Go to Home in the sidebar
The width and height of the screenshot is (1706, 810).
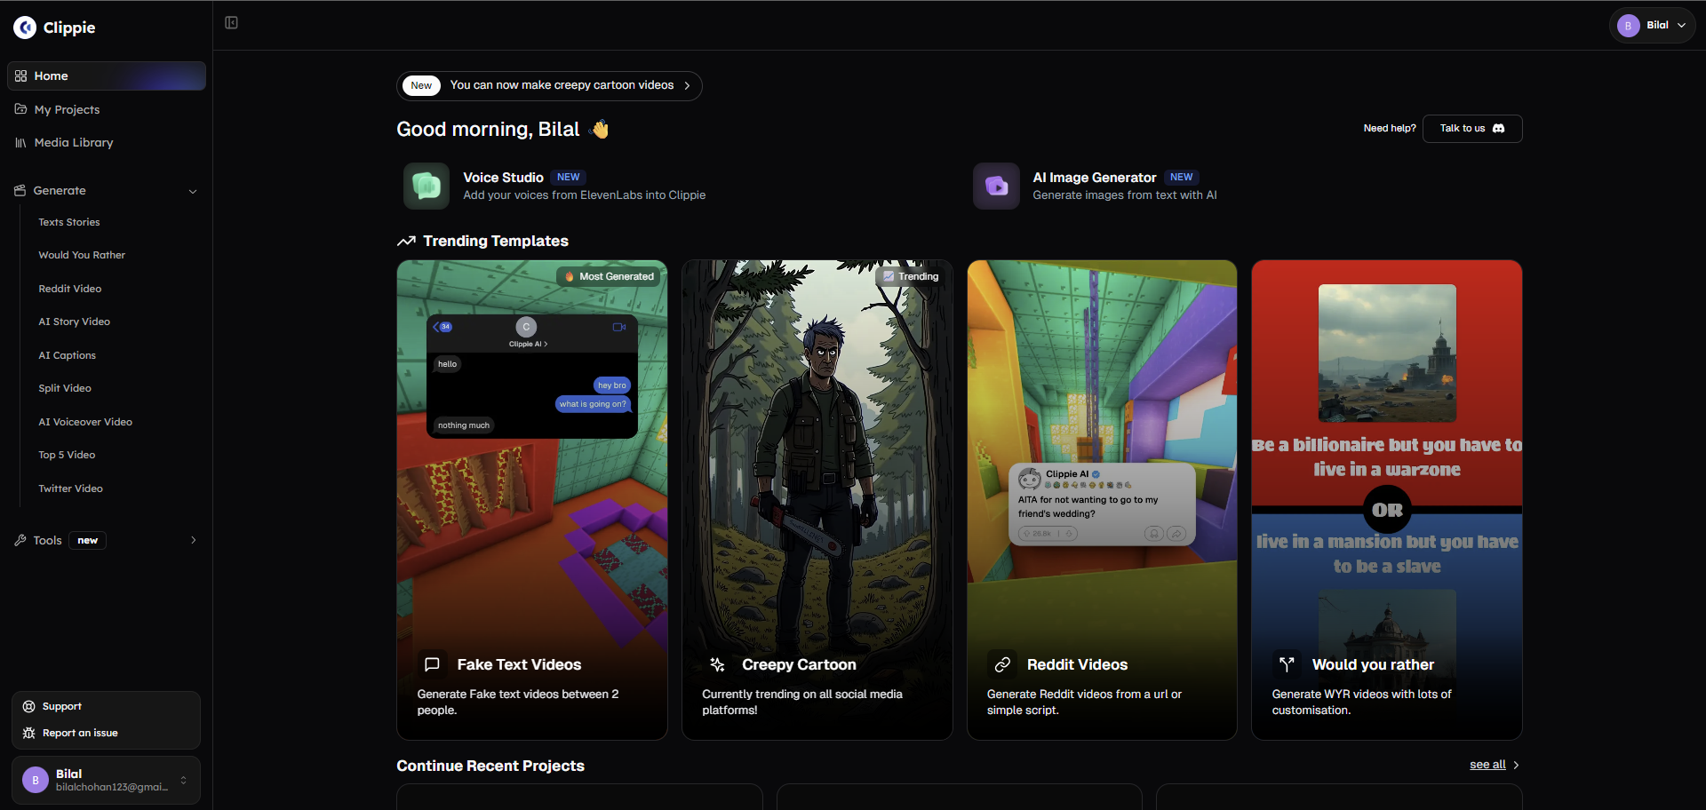click(x=107, y=75)
